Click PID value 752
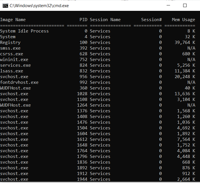Image resolution: width=200 pixels, height=183 pixels. point(83,60)
